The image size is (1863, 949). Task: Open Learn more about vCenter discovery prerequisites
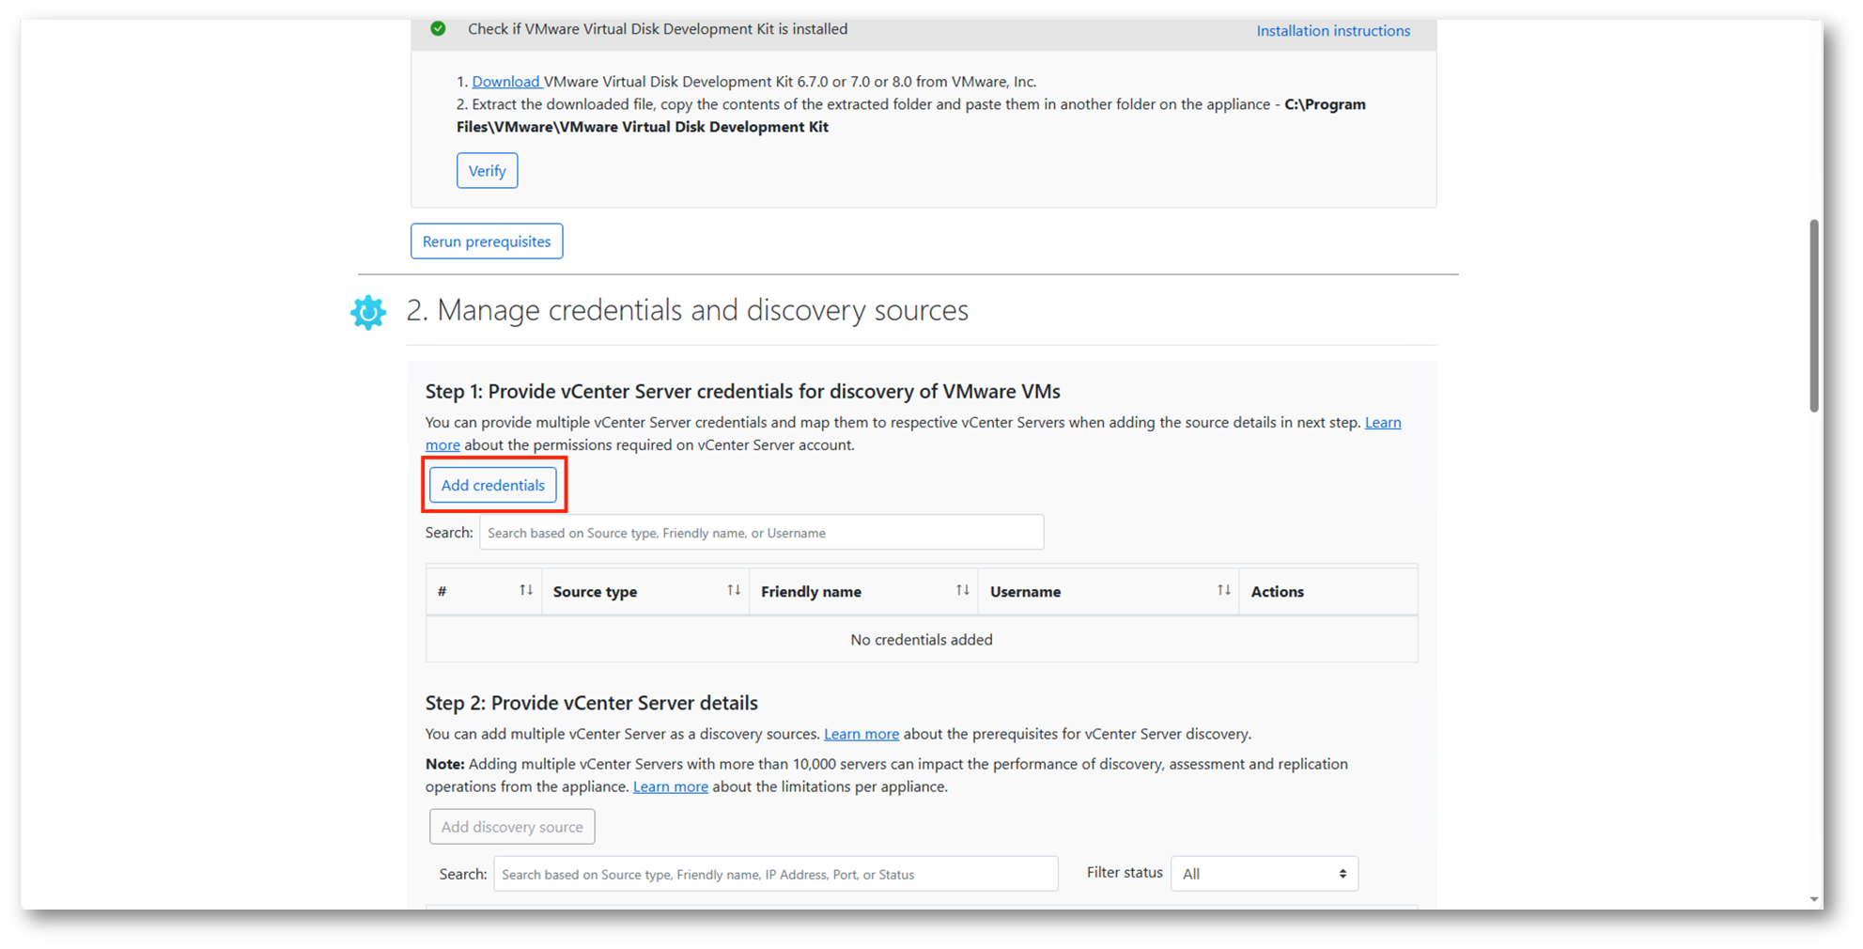[861, 734]
